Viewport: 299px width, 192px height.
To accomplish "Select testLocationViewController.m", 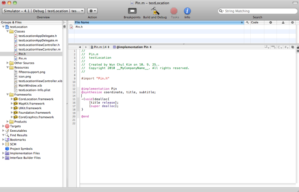I will (39, 49).
